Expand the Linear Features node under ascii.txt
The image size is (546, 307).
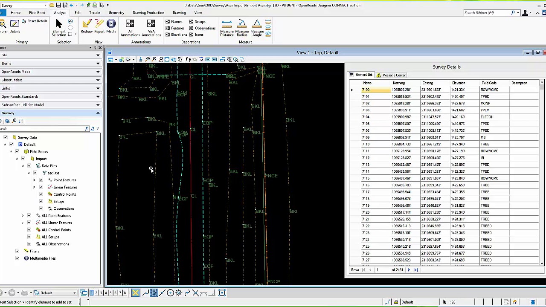(x=34, y=187)
